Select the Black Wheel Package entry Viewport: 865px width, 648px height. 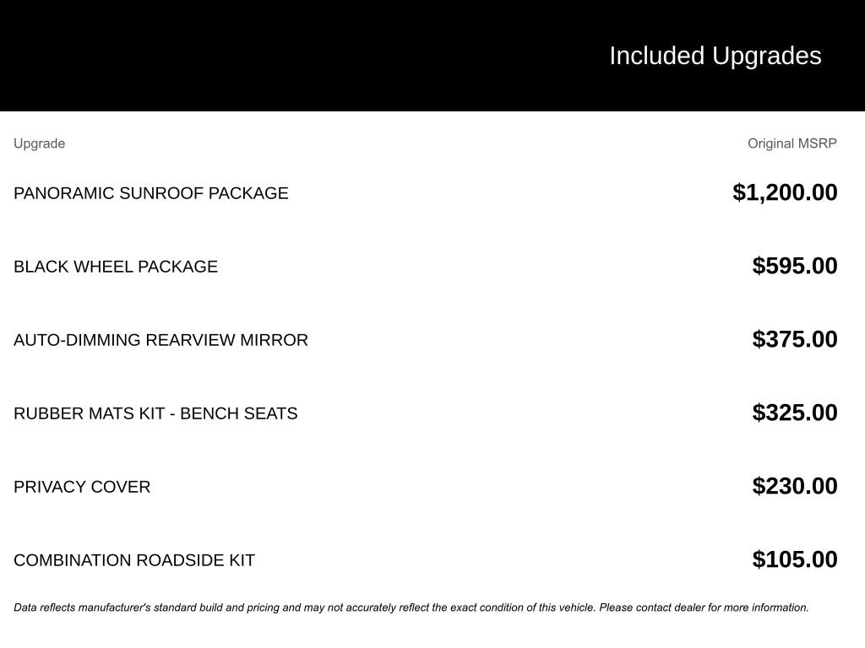click(x=116, y=267)
